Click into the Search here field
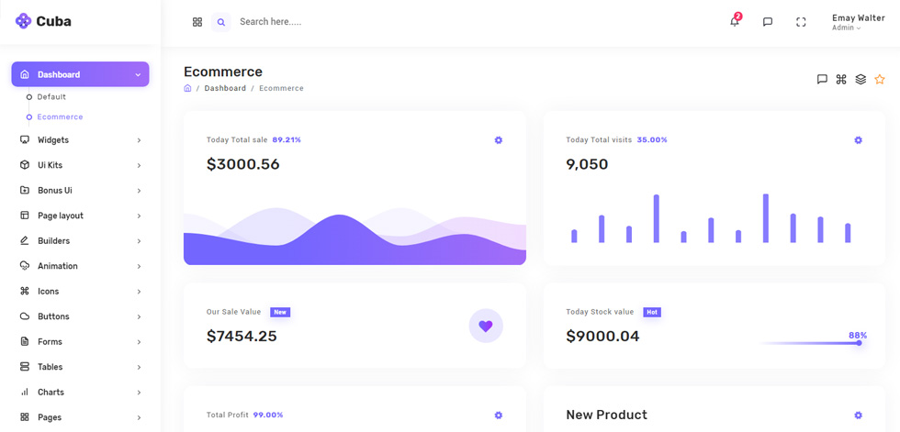Image resolution: width=900 pixels, height=432 pixels. 270,22
